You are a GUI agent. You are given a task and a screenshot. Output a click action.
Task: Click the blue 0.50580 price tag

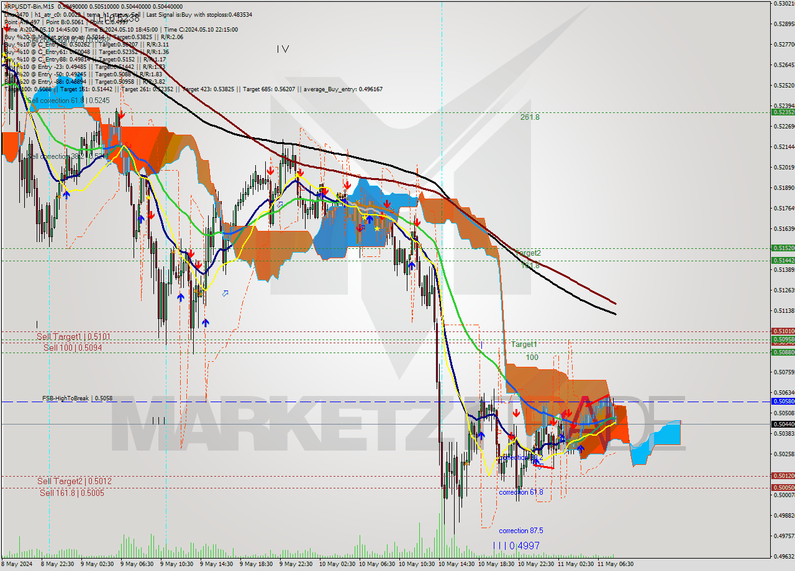783,402
